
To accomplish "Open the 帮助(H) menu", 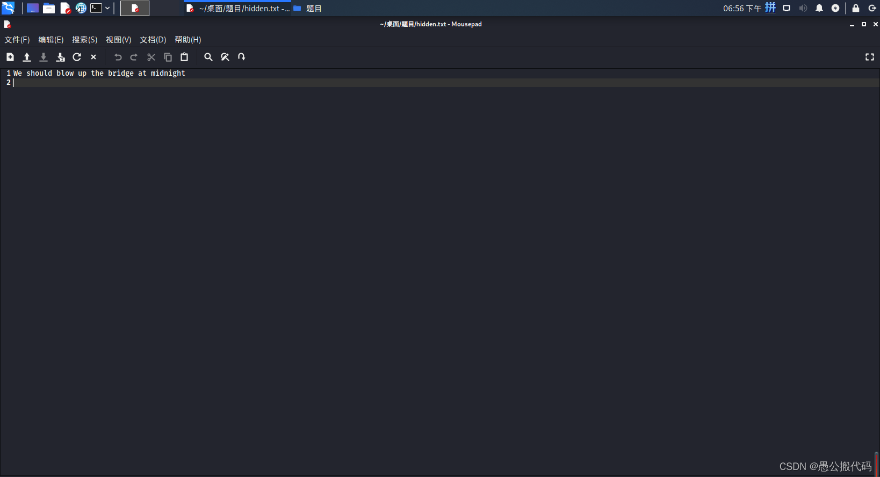I will click(188, 40).
